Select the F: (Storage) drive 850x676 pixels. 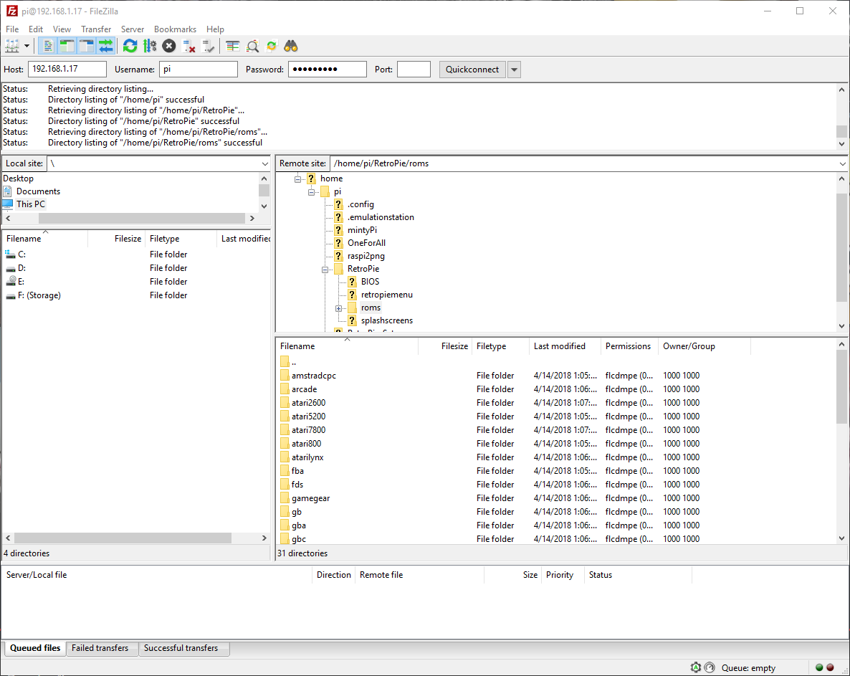coord(39,295)
